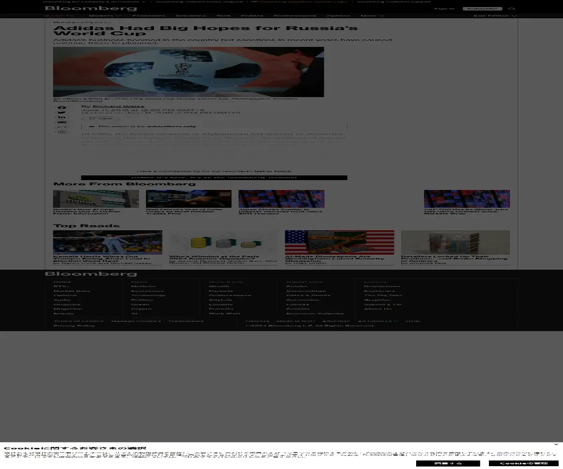Screen dimensions: 563x469
Task: Open Terms of Service footer link
Action: point(78,321)
